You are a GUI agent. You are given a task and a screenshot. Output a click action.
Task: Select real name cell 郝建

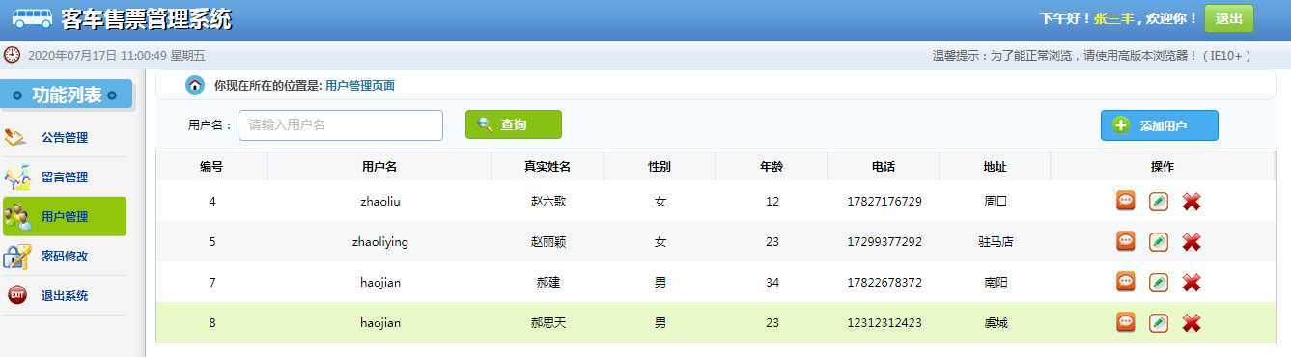(548, 283)
